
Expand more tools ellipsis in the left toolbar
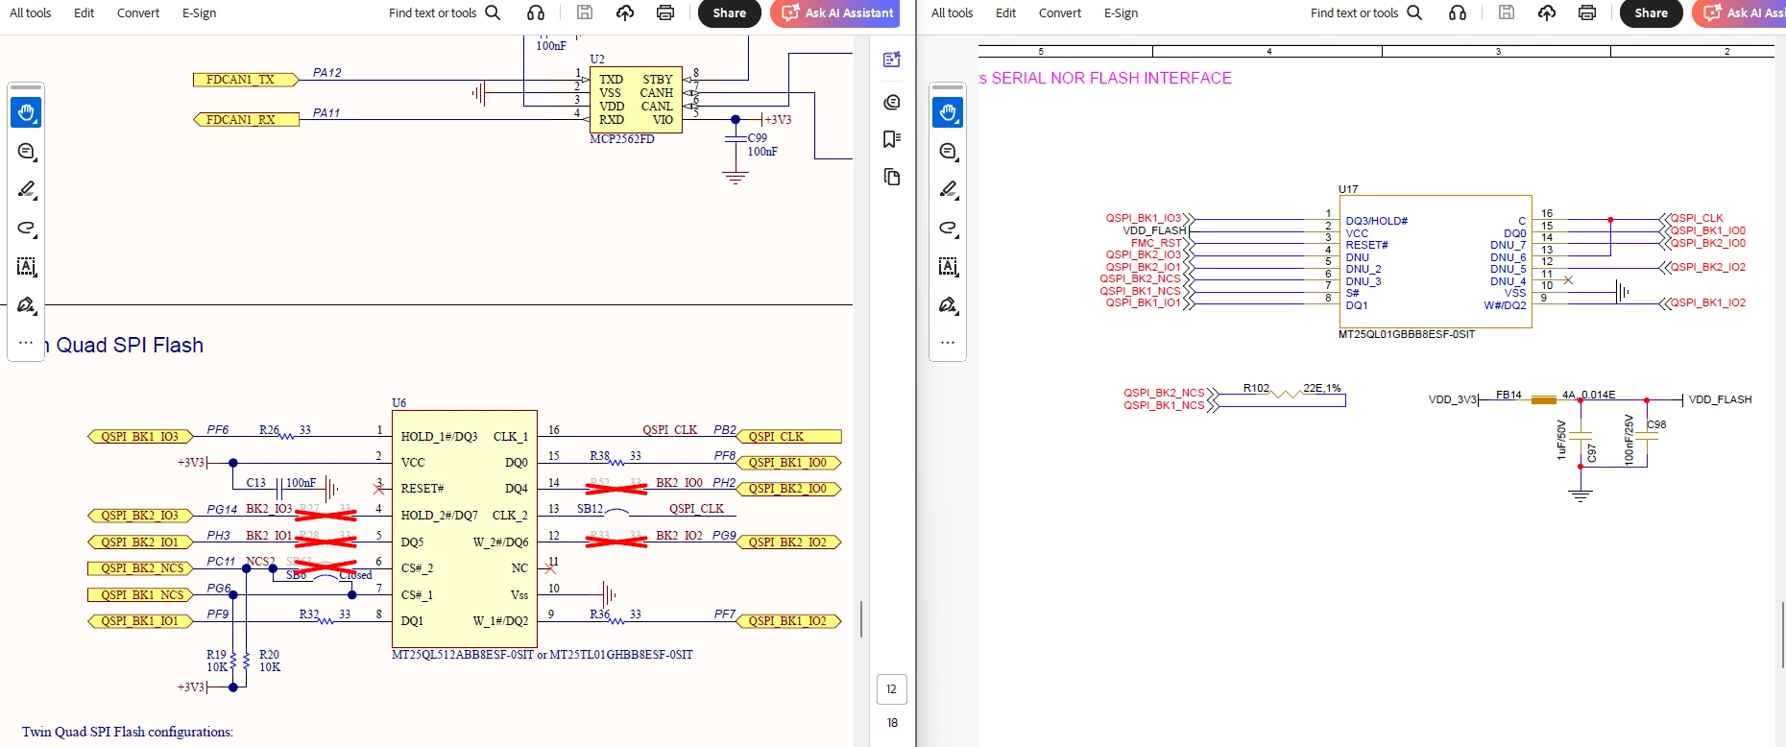pyautogui.click(x=26, y=342)
